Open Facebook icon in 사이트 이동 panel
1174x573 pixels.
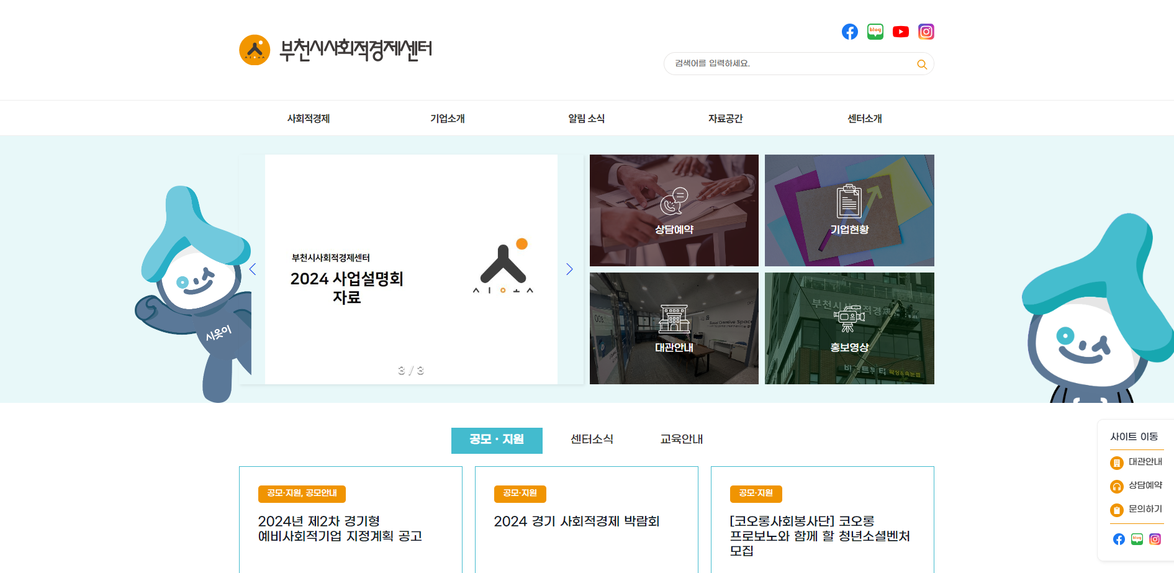click(1119, 539)
